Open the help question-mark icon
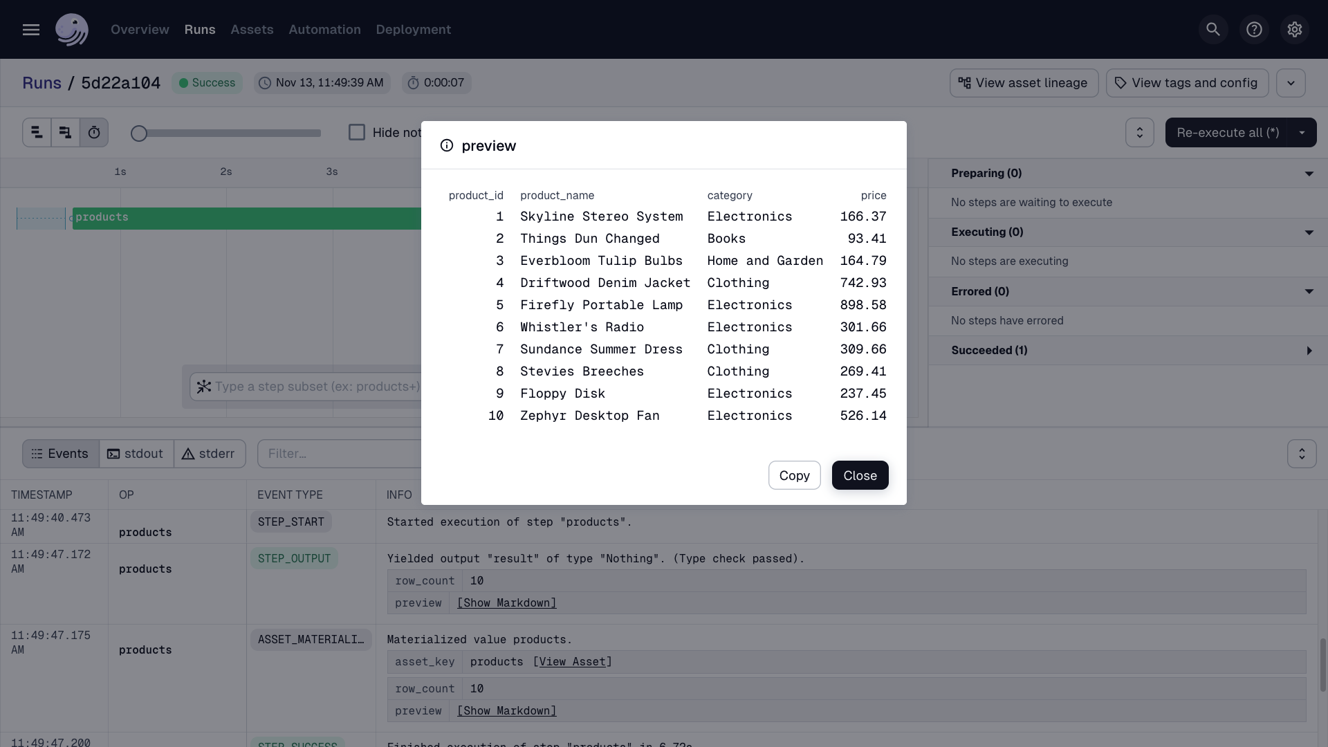Screen dimensions: 1328x747 [x=1253, y=30]
